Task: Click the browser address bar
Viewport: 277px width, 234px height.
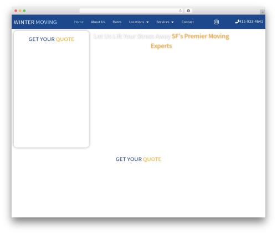Action: [x=131, y=11]
